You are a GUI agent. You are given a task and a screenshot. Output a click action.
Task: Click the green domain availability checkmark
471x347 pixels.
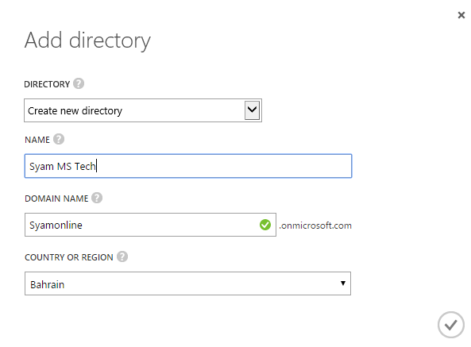265,225
